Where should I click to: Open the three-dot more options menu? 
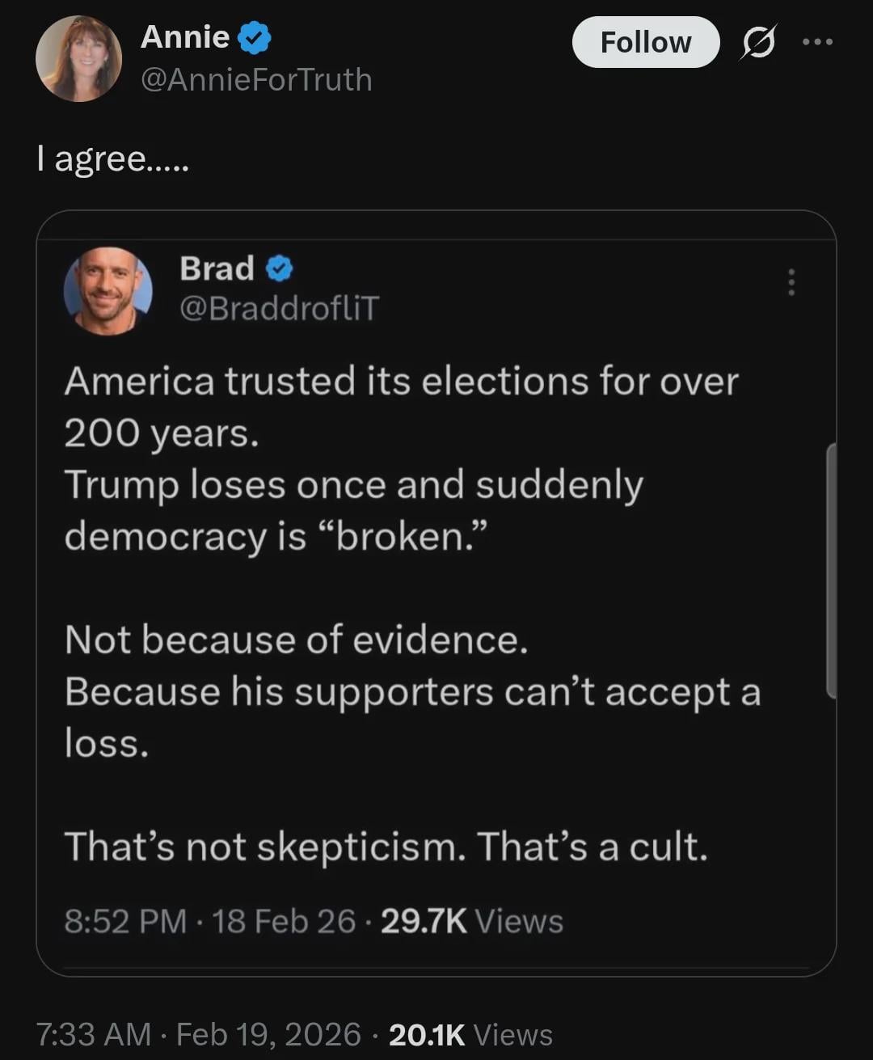pos(817,42)
